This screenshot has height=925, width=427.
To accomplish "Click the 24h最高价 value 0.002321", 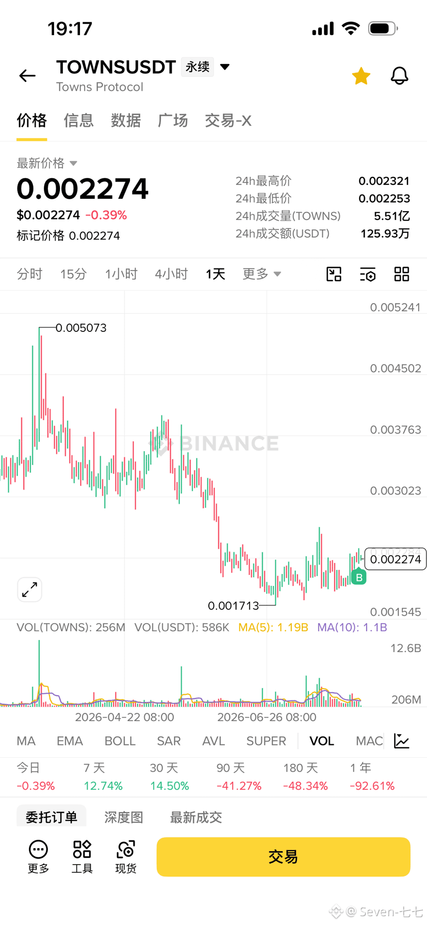I will [384, 181].
